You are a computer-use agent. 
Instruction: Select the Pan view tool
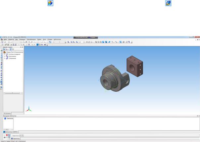pyautogui.click(x=87, y=42)
